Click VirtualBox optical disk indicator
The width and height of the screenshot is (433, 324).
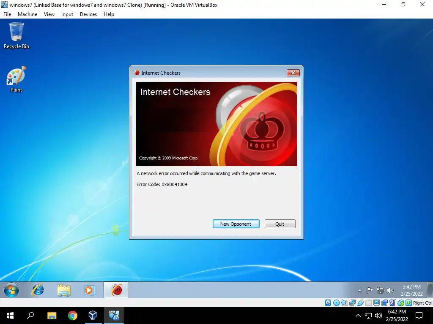(x=336, y=303)
